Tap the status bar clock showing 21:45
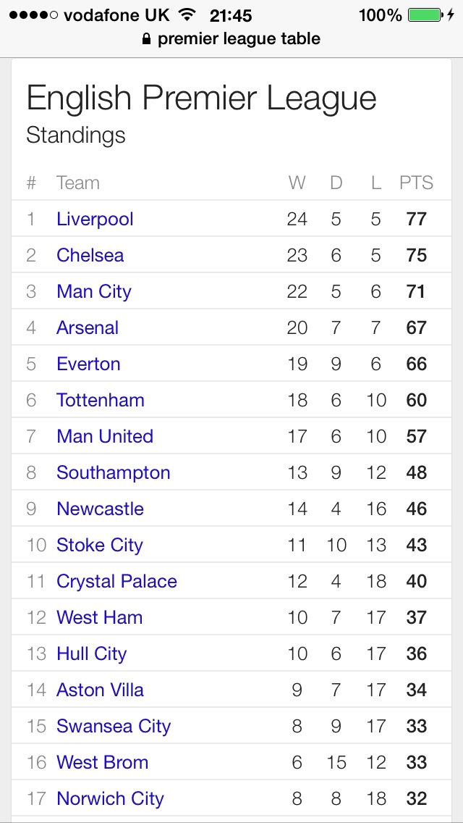The height and width of the screenshot is (823, 463). (x=230, y=15)
